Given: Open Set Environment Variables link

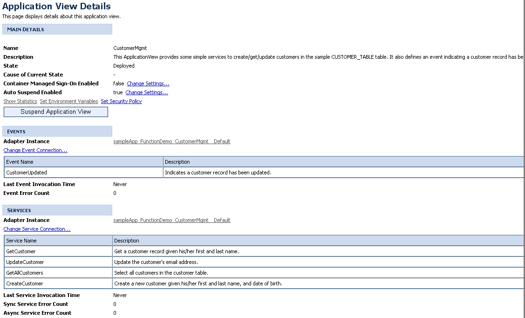Looking at the screenshot, I should tap(69, 101).
